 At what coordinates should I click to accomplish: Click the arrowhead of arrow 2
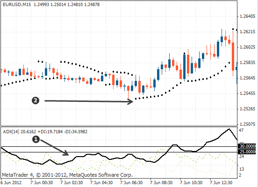click(130, 101)
